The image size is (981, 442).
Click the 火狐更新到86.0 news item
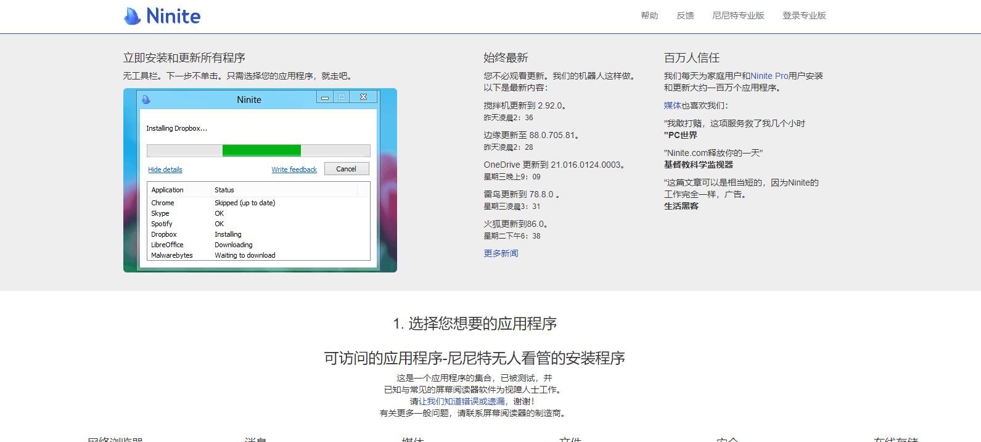pyautogui.click(x=516, y=224)
